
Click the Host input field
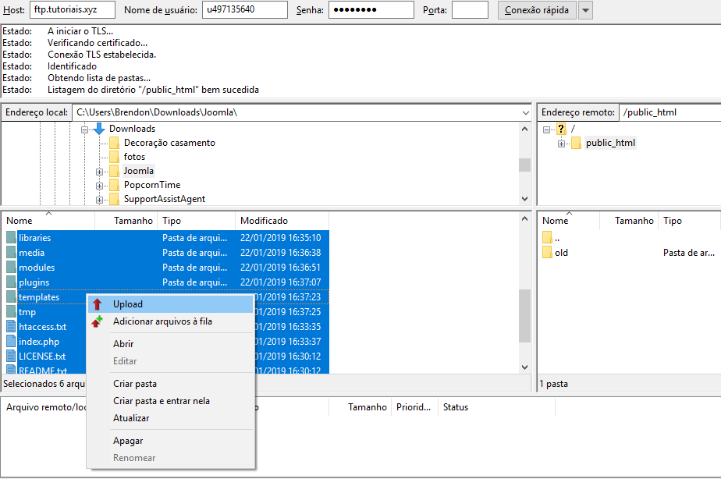(x=73, y=9)
